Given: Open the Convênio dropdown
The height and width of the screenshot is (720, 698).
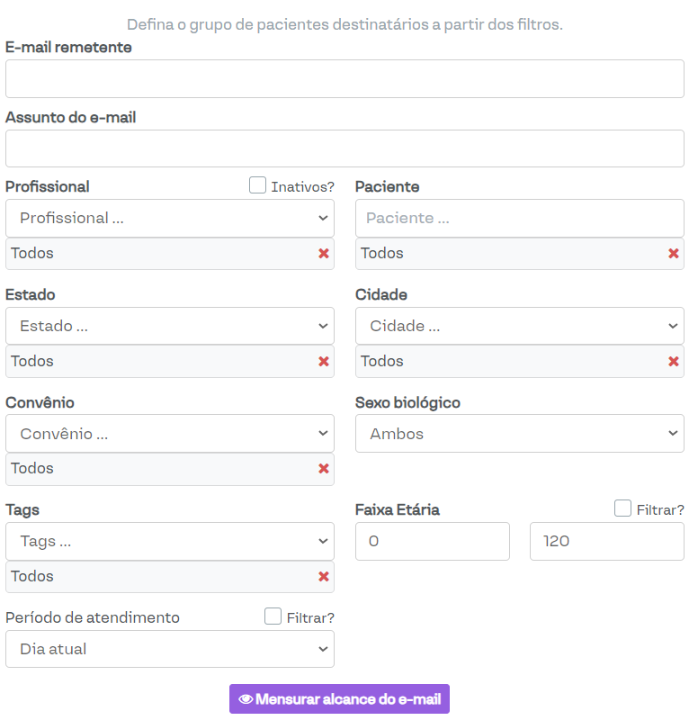Looking at the screenshot, I should [170, 434].
